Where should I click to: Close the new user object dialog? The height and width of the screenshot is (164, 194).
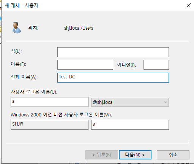pos(189,5)
